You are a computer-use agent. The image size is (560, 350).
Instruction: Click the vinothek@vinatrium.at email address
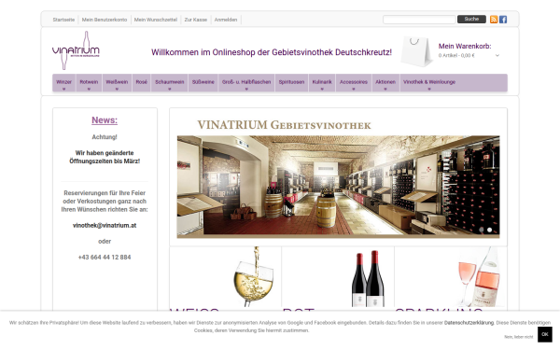pyautogui.click(x=105, y=225)
